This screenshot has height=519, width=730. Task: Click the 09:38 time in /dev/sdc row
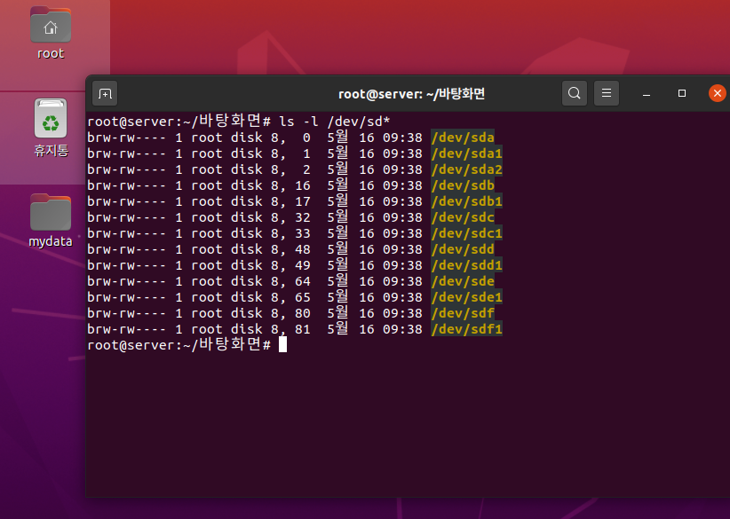tap(402, 217)
